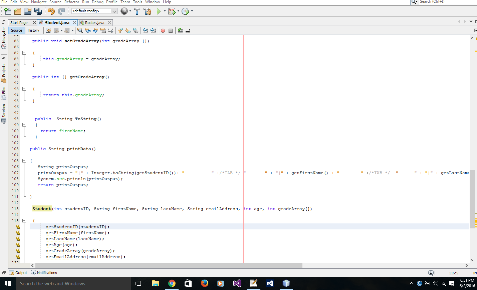
Task: Open Google Chrome from the taskbar
Action: [172, 283]
